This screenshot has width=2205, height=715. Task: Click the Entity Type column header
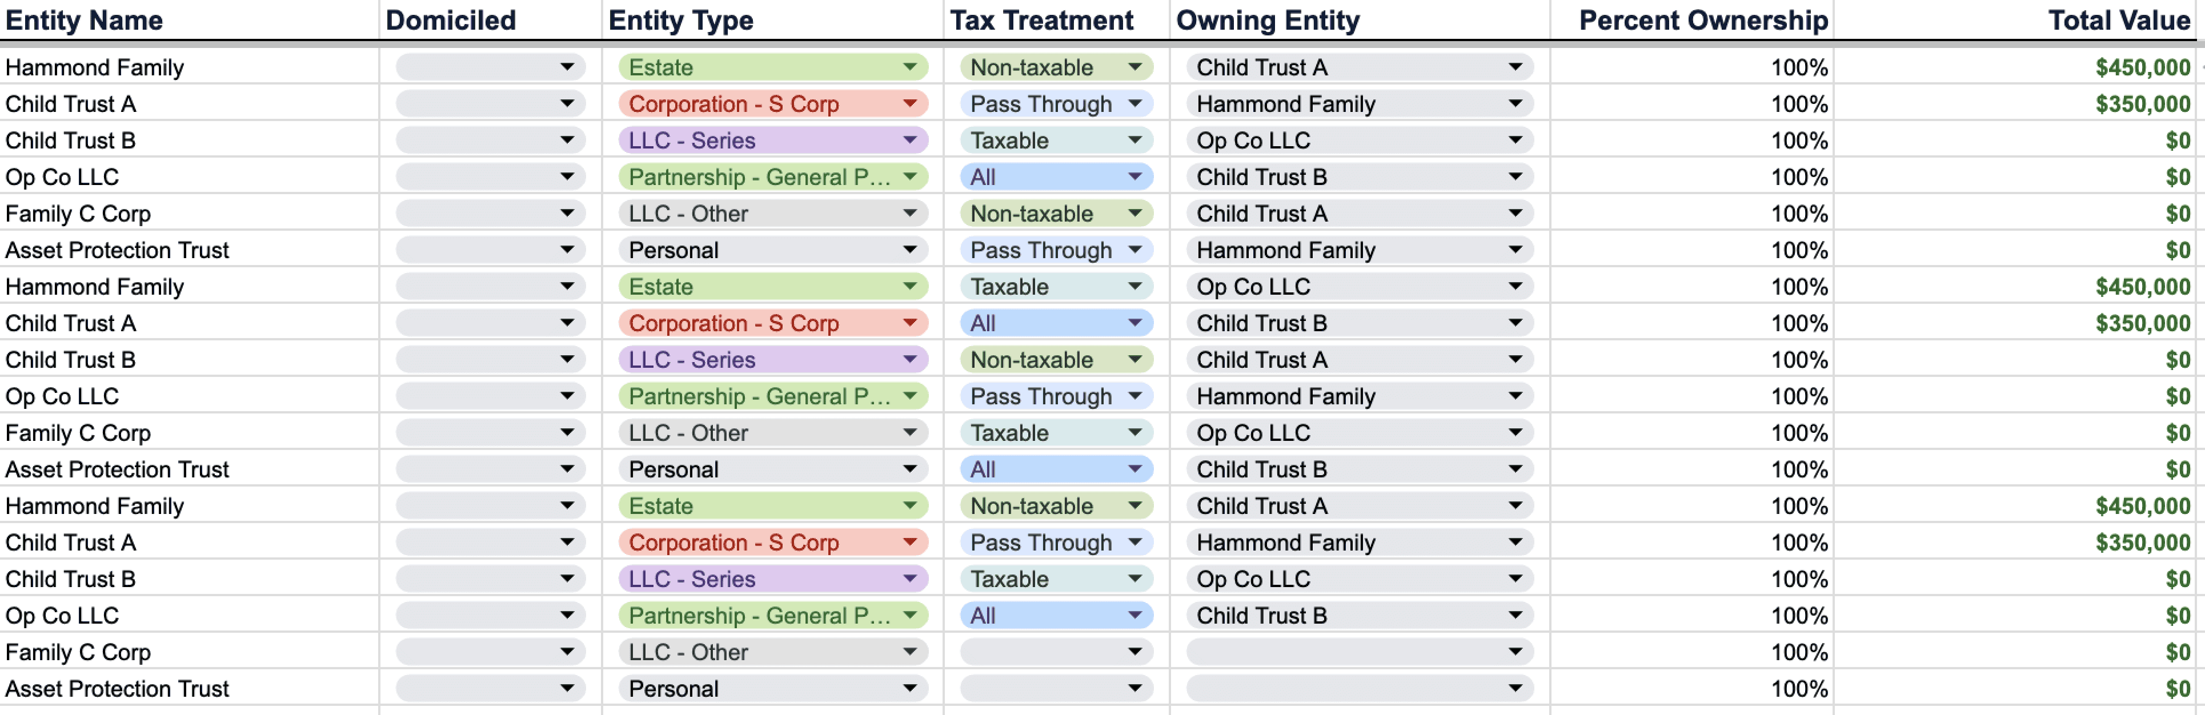680,19
